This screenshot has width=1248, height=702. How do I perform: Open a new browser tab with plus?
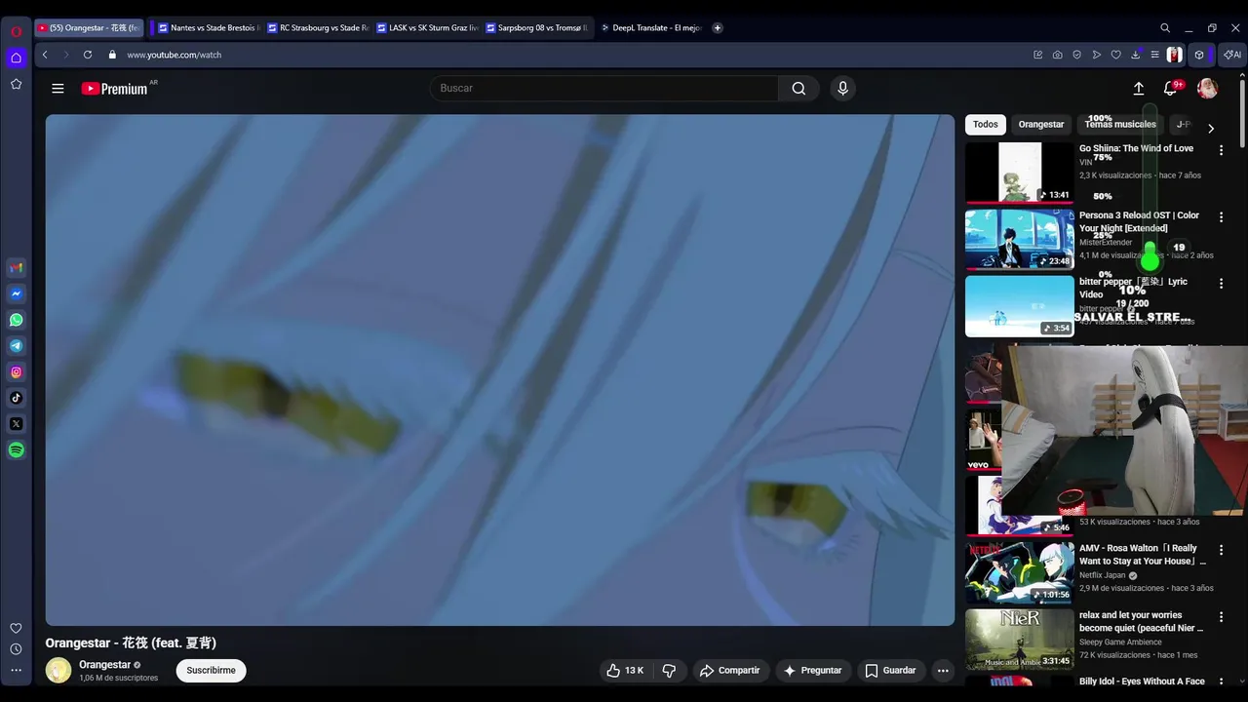pos(718,28)
